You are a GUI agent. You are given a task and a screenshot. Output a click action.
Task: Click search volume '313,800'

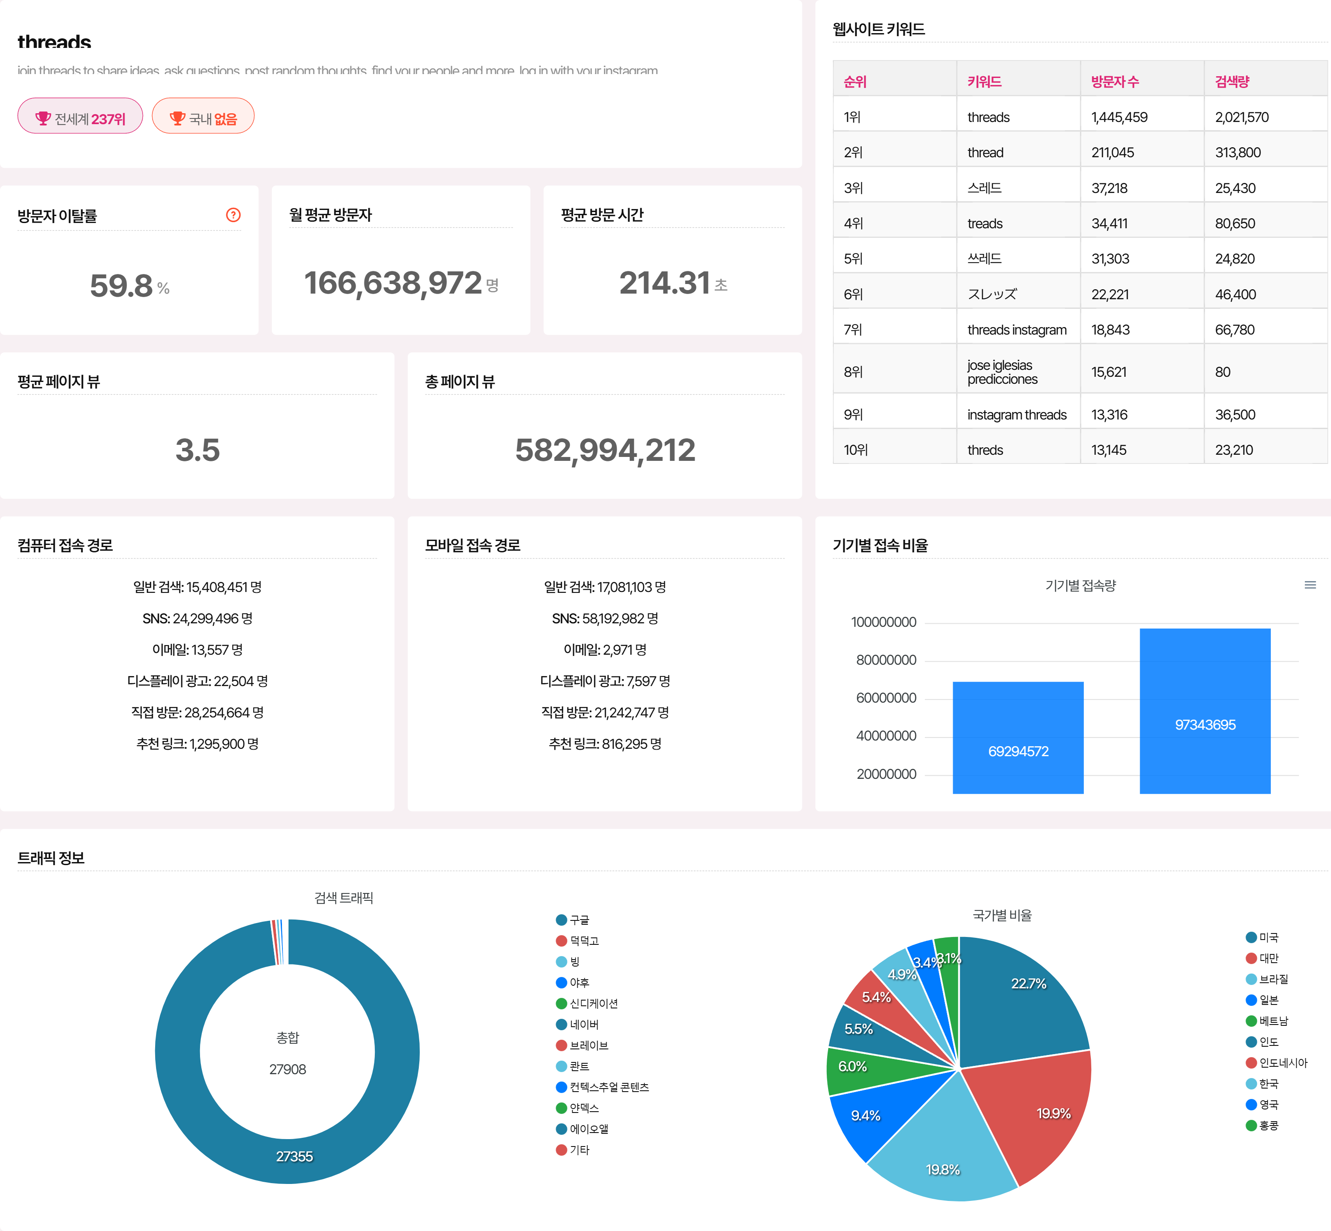tap(1238, 152)
